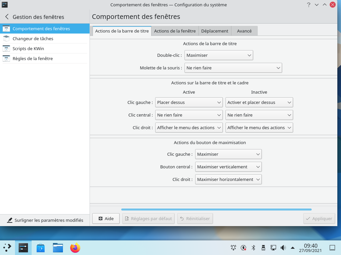Open Molette de la souris dropdown
This screenshot has height=255, width=341.
pos(233,68)
